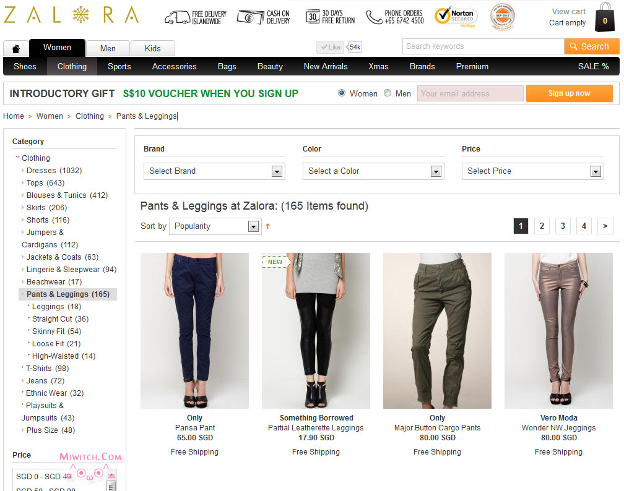Click the Norton Secured badge
This screenshot has width=624, height=491.
pyautogui.click(x=456, y=17)
